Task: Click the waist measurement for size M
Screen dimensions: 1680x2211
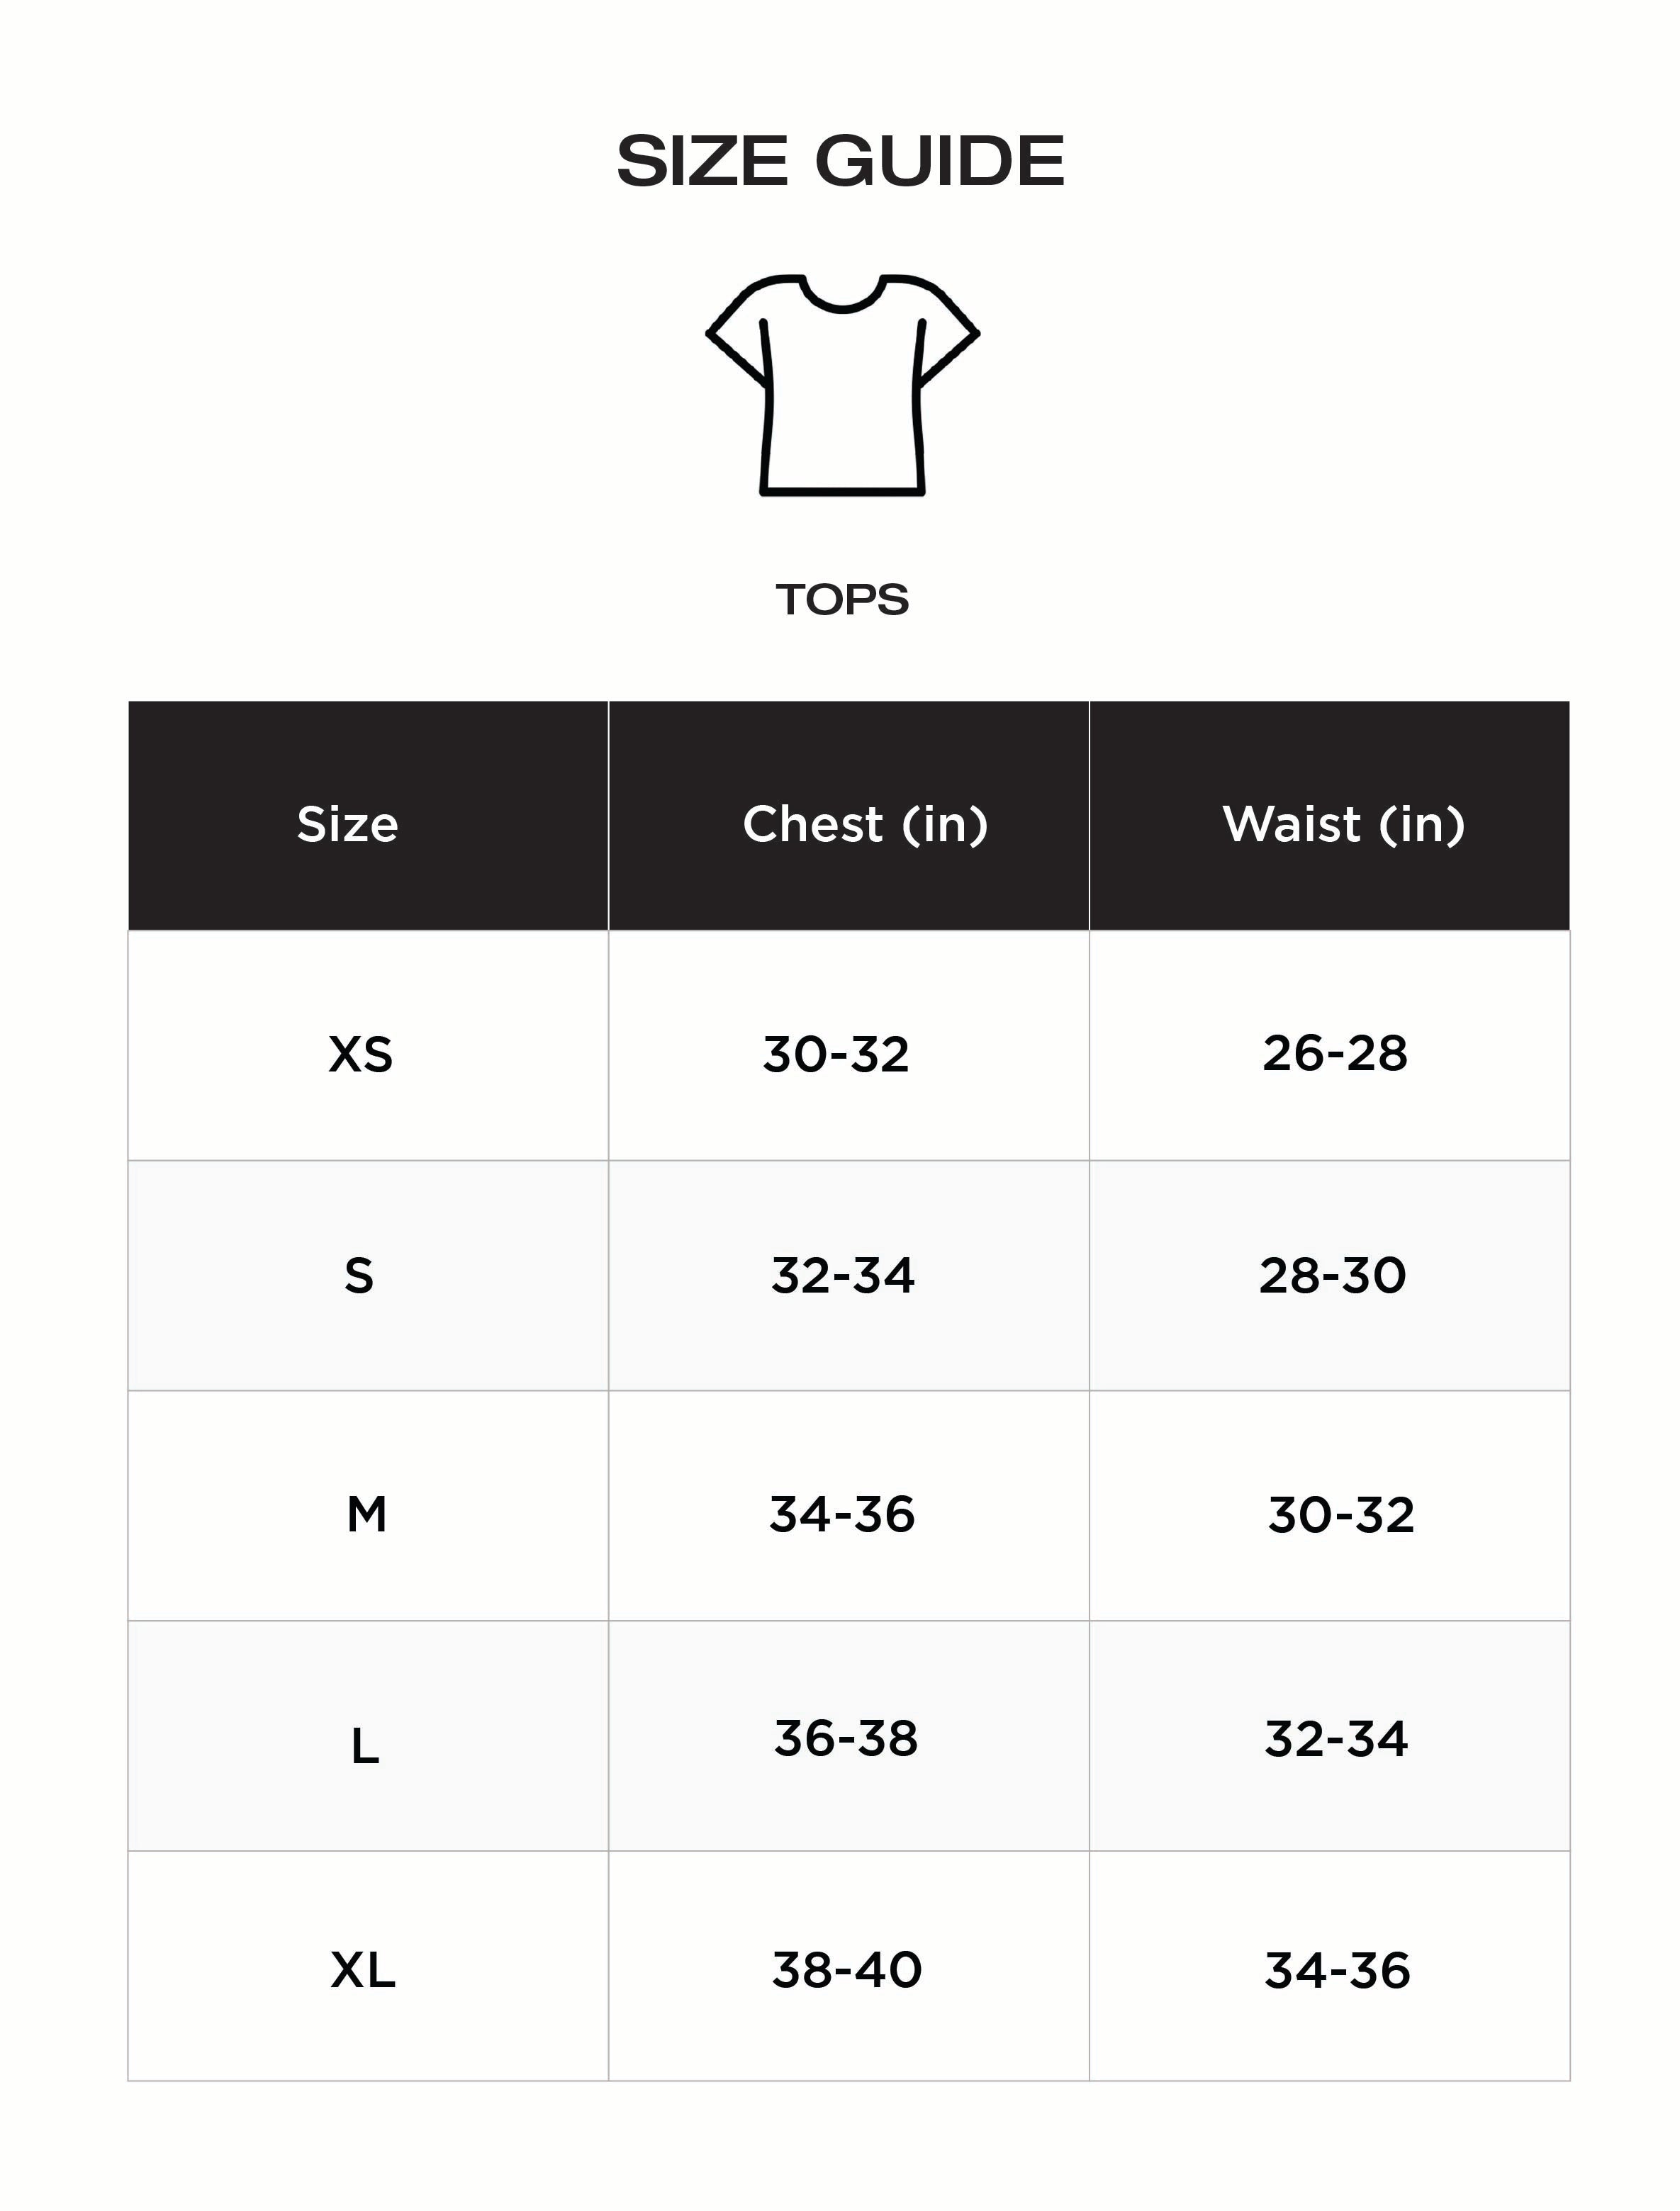Action: point(1341,1515)
